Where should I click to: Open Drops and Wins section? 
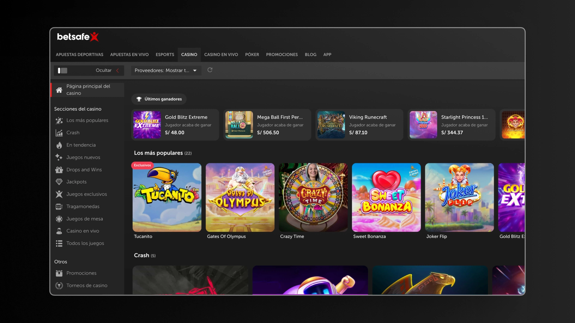coord(84,170)
